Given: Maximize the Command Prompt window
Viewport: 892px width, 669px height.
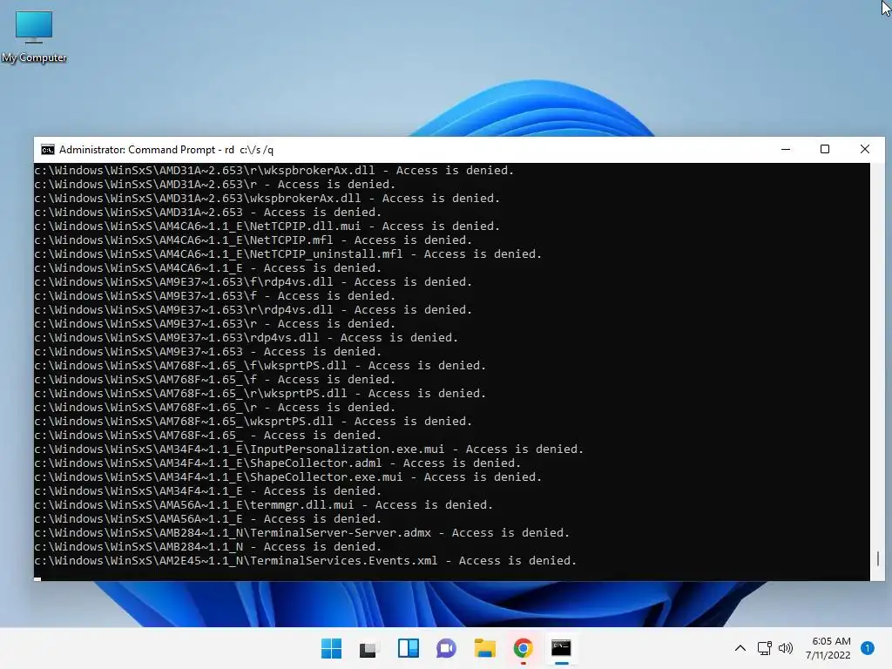Looking at the screenshot, I should click(x=825, y=150).
